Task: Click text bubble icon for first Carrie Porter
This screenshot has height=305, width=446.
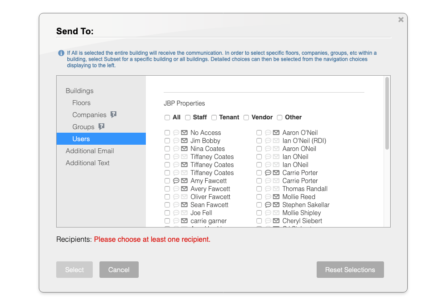Action: tap(268, 173)
